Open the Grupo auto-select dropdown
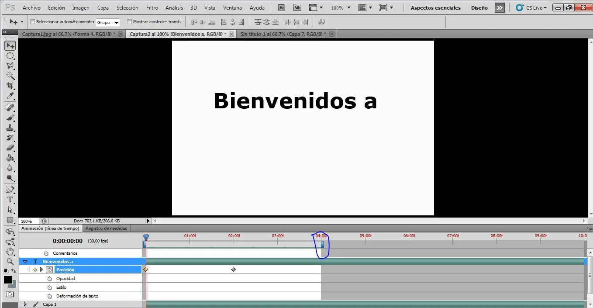593x308 pixels. 107,22
